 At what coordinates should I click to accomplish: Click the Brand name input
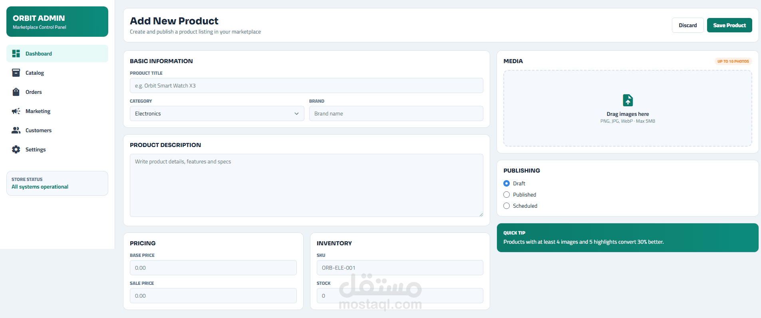tap(396, 113)
